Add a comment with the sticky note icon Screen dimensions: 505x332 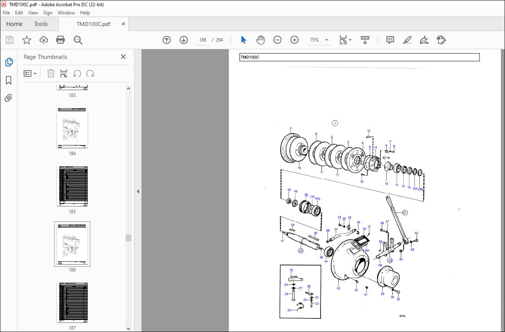point(390,40)
